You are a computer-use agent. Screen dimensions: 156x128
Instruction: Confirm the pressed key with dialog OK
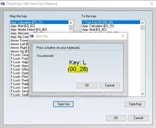pyautogui.click(x=87, y=86)
